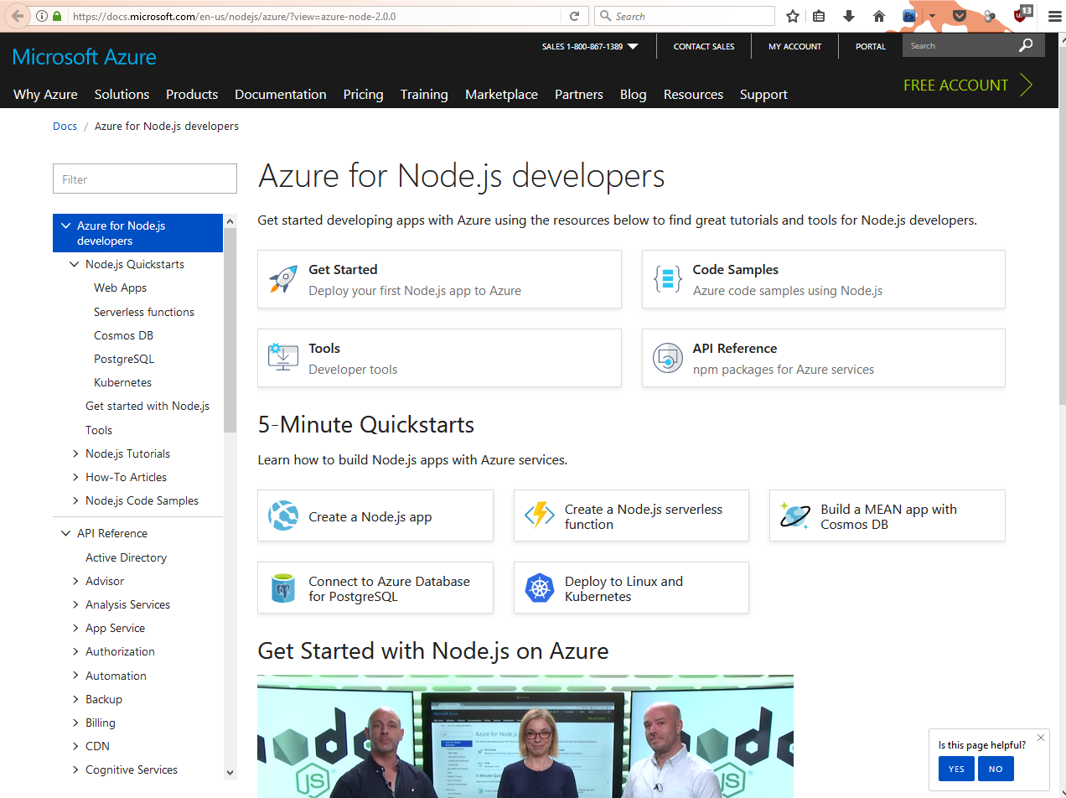The image size is (1066, 798).
Task: Open the Why Azure menu
Action: coord(45,95)
